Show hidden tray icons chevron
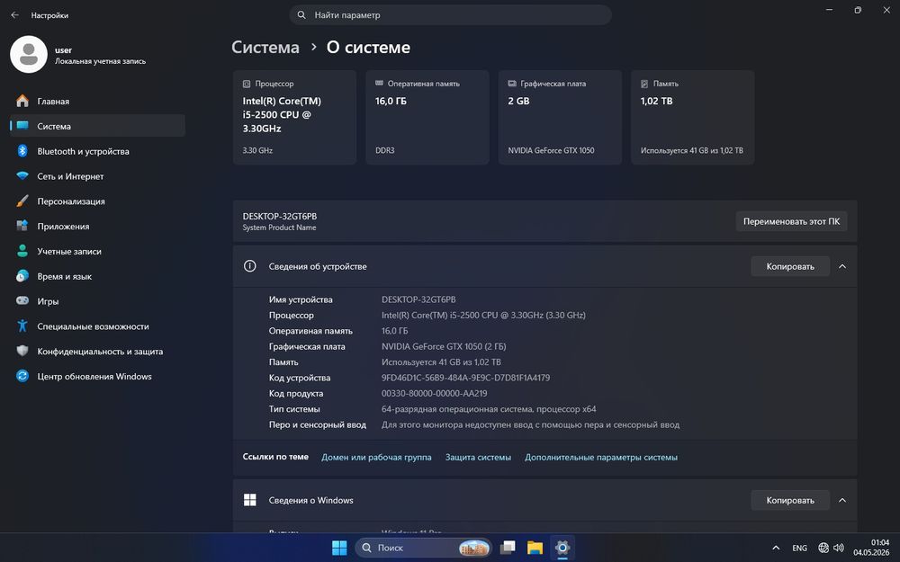Image resolution: width=900 pixels, height=562 pixels. tap(776, 548)
